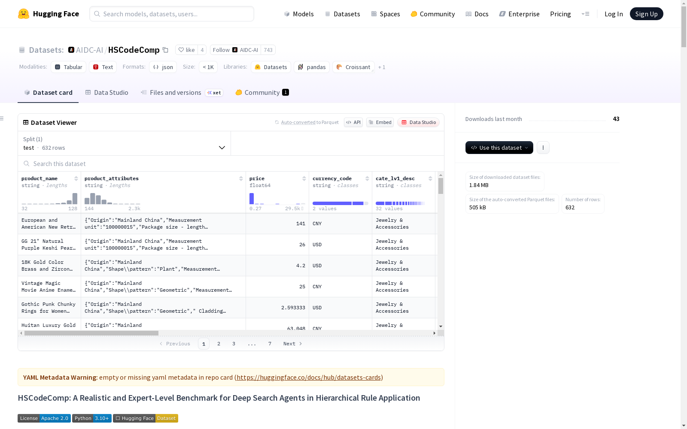Go to Models in the top navigation
This screenshot has width=687, height=429.
(x=299, y=14)
